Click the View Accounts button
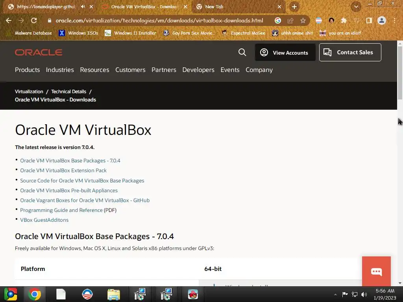Image resolution: width=403 pixels, height=302 pixels. click(285, 52)
